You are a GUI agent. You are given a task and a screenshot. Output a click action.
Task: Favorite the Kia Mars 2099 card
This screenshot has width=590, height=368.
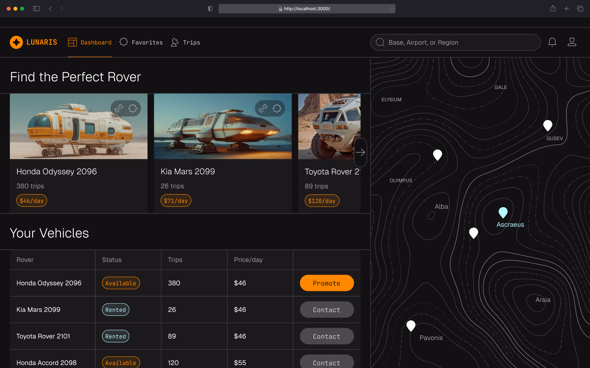277,108
